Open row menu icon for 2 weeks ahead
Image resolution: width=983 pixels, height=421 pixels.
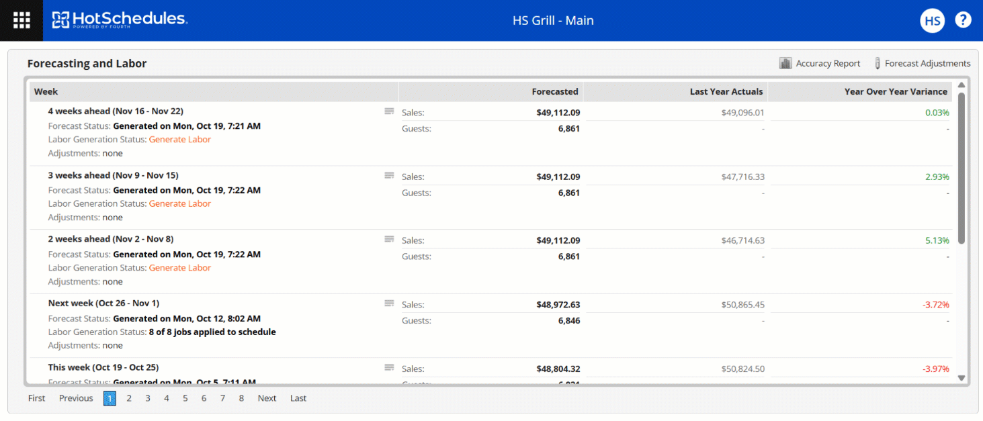pyautogui.click(x=389, y=239)
